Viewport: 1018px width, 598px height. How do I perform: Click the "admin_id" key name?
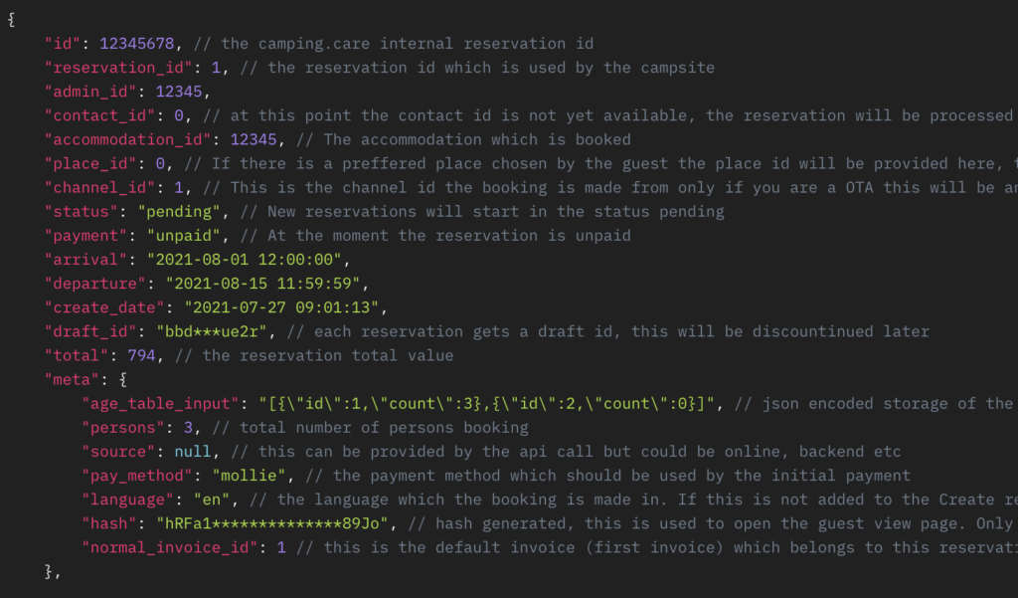[90, 92]
